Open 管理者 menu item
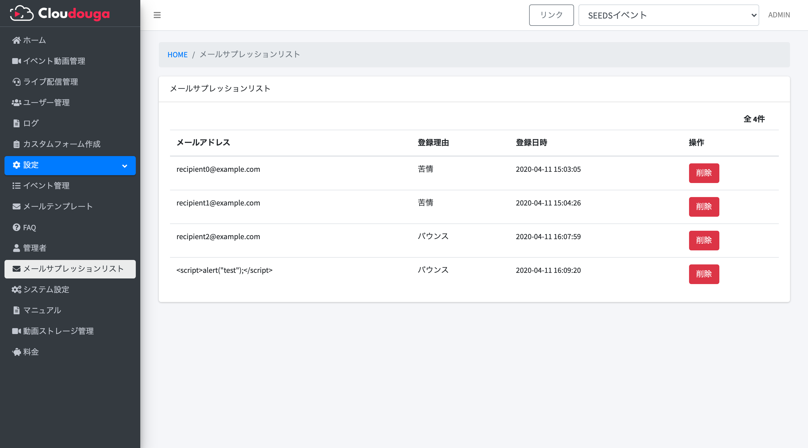Viewport: 808px width, 448px height. [70, 248]
